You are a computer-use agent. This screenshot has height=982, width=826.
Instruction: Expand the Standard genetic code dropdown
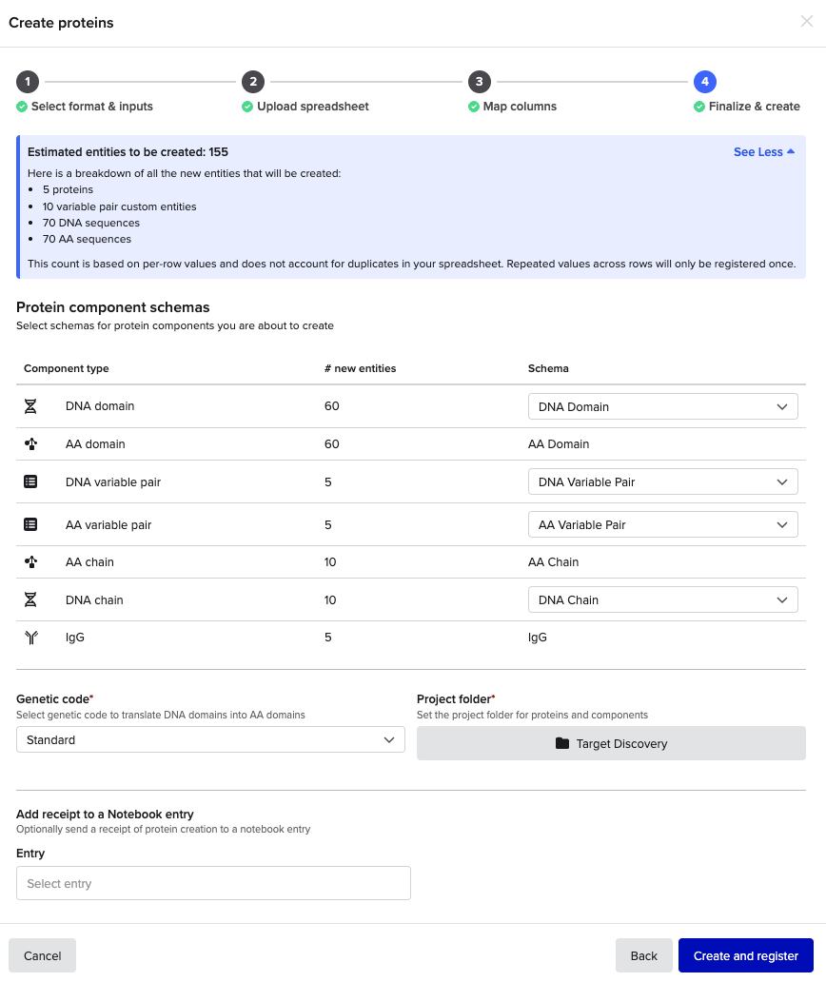click(210, 739)
